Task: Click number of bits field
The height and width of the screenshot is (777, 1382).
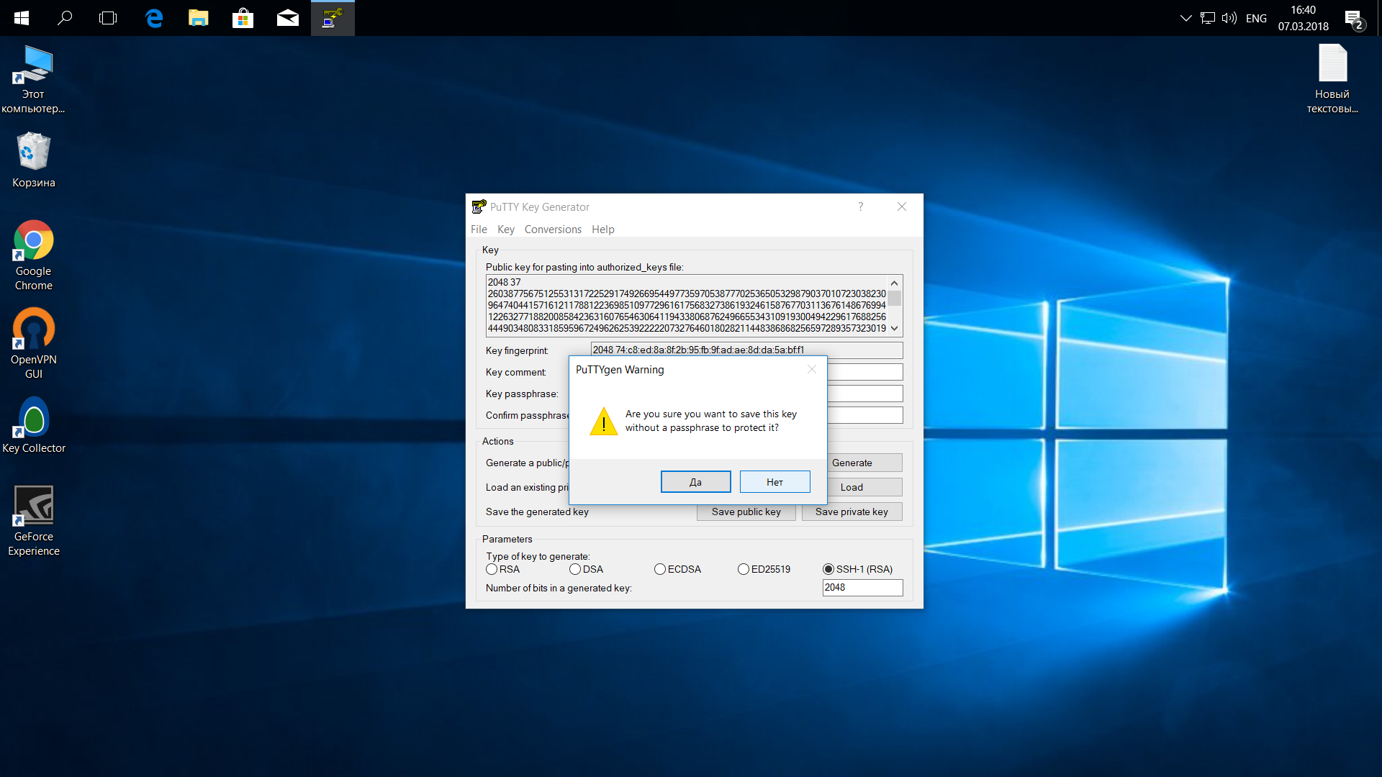Action: [x=862, y=588]
